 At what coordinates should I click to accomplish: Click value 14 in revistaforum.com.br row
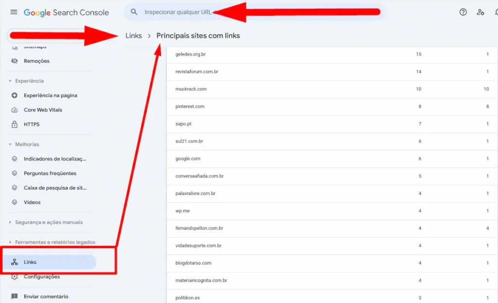pyautogui.click(x=419, y=72)
